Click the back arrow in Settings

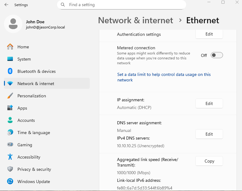(x=6, y=5)
